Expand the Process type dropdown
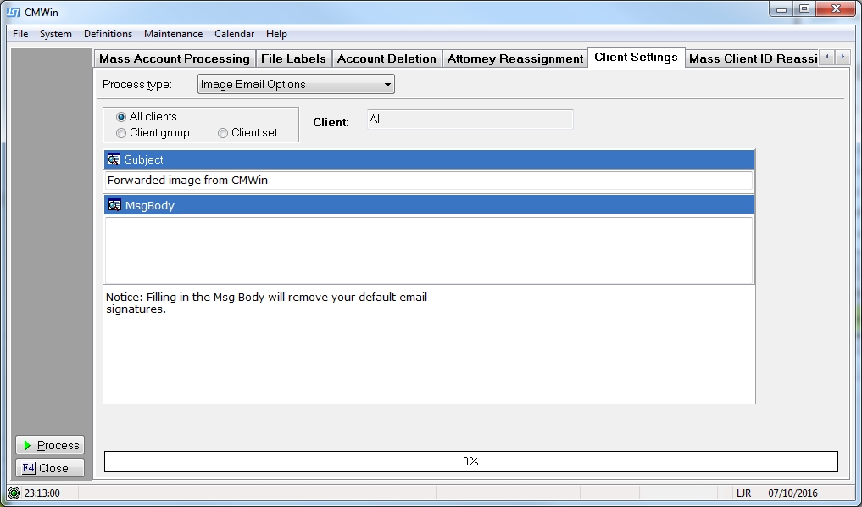Image resolution: width=862 pixels, height=507 pixels. coord(387,85)
